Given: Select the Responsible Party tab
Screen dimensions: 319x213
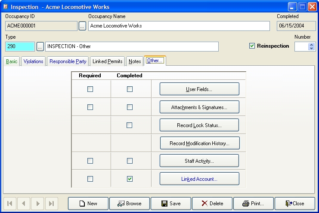Looking at the screenshot, I should pos(68,61).
